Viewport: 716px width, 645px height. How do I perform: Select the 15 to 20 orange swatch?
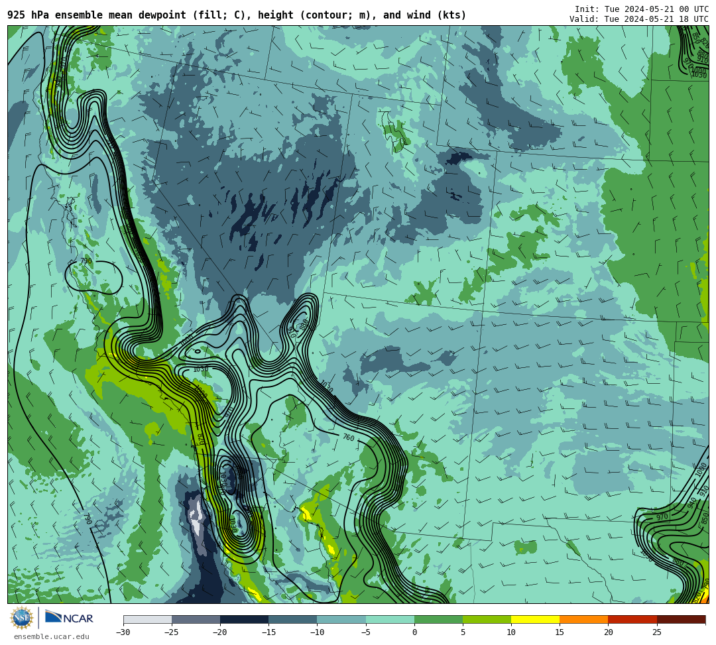pos(584,619)
